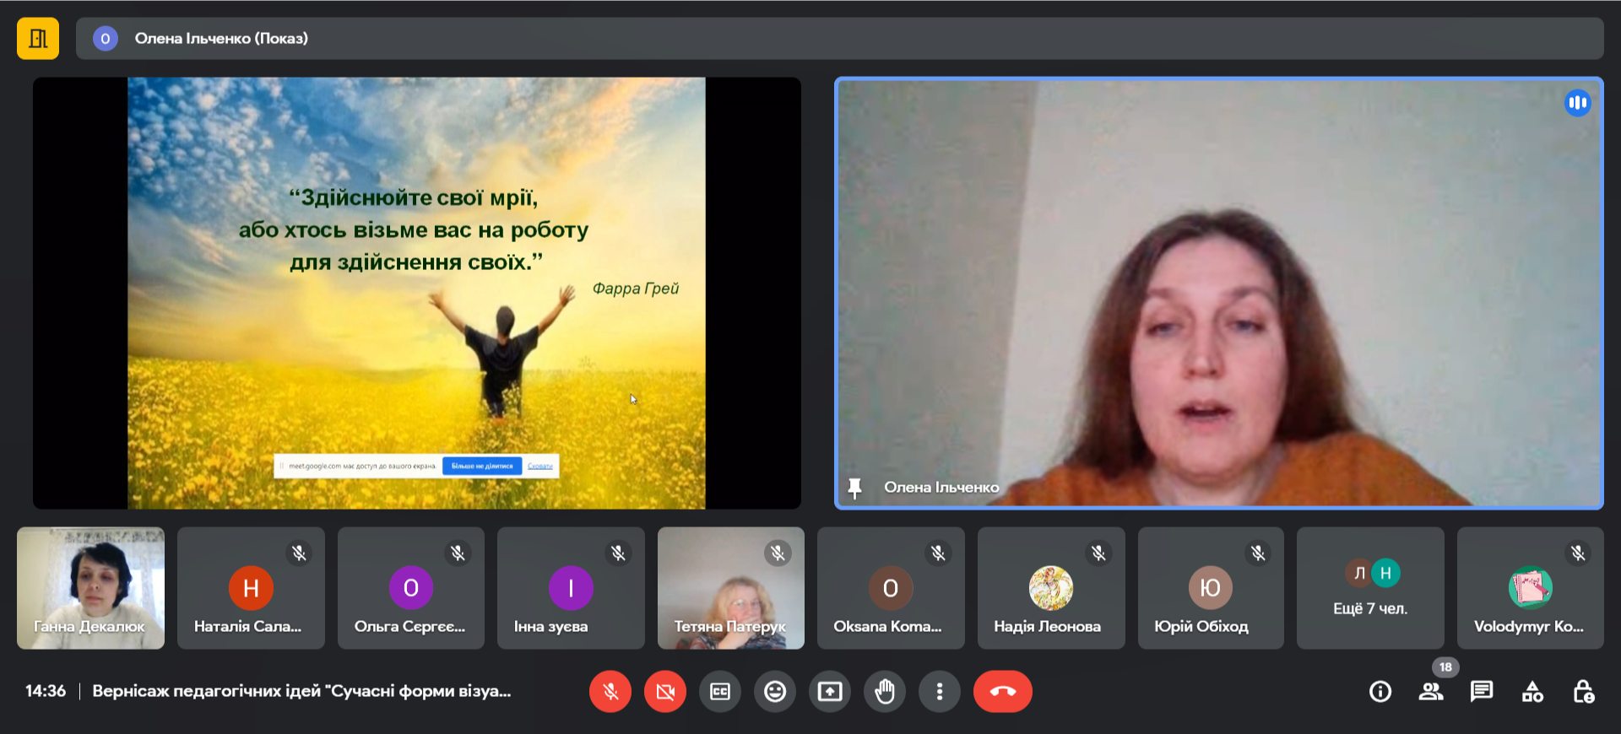
Task: Expand the 'Ещё 7 чел.' participants tile
Action: 1369,588
